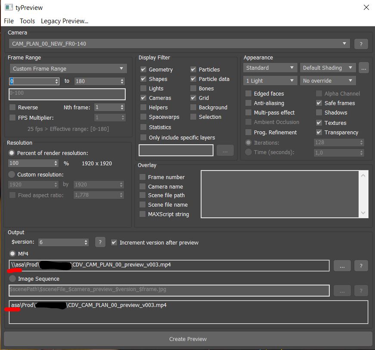Select Custom resolution radio button
This screenshot has width=375, height=350.
(12, 174)
